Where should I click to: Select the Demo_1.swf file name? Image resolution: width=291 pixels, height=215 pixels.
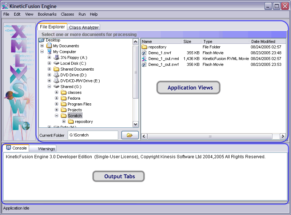160,53
